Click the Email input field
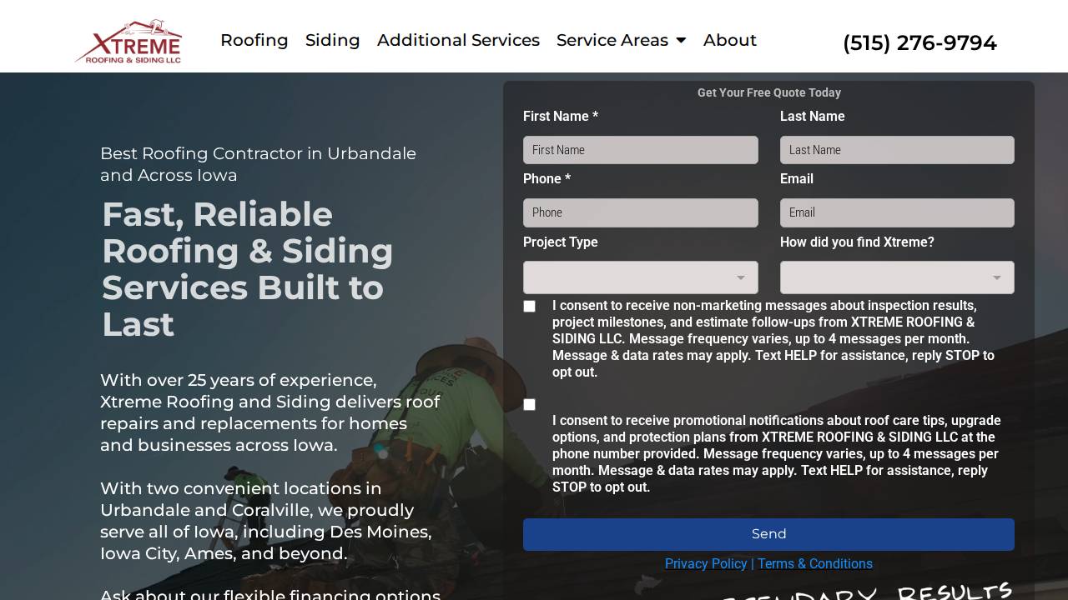The height and width of the screenshot is (600, 1068). [x=897, y=212]
